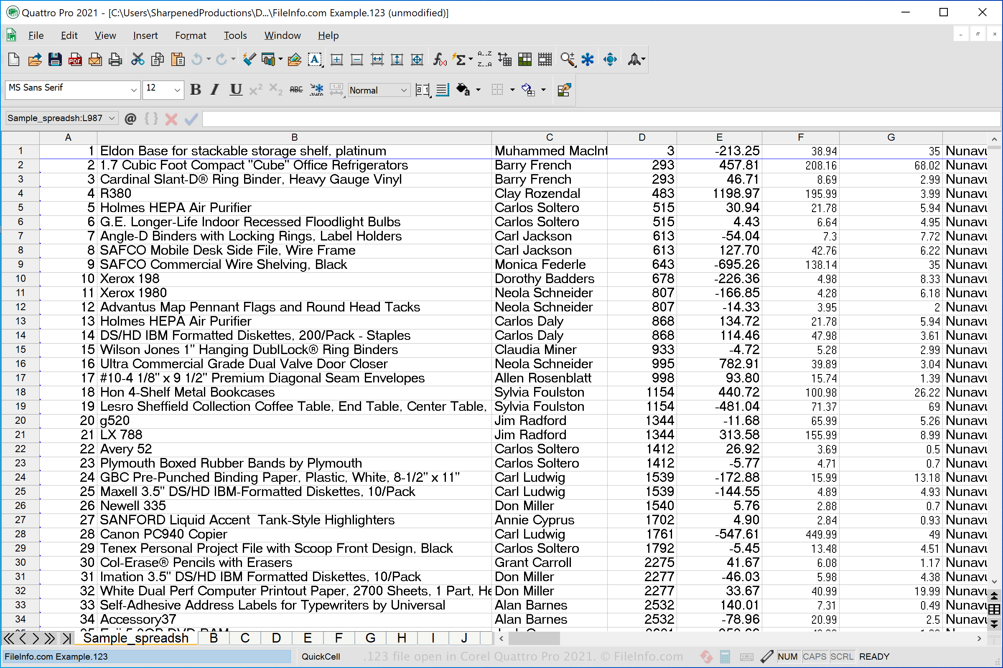Switch to sheet tab B
This screenshot has width=1003, height=668.
pos(214,638)
